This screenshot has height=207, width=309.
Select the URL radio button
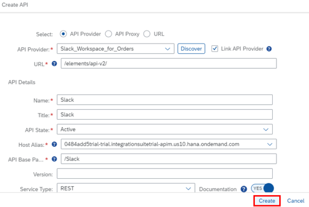pyautogui.click(x=147, y=34)
